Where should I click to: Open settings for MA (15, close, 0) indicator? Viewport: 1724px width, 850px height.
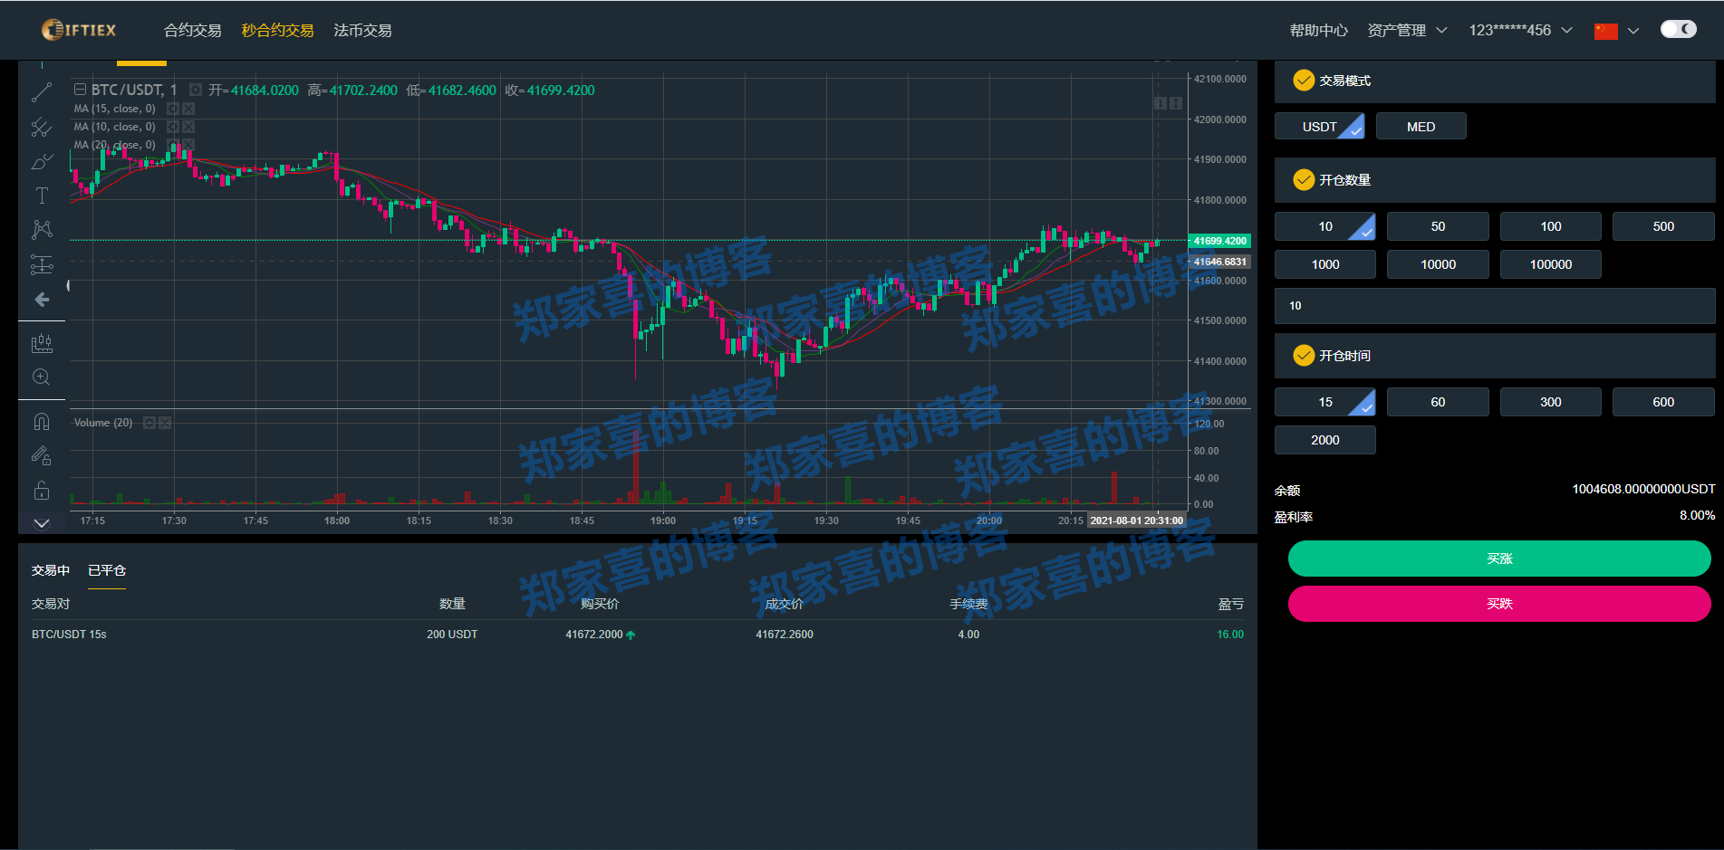point(173,108)
